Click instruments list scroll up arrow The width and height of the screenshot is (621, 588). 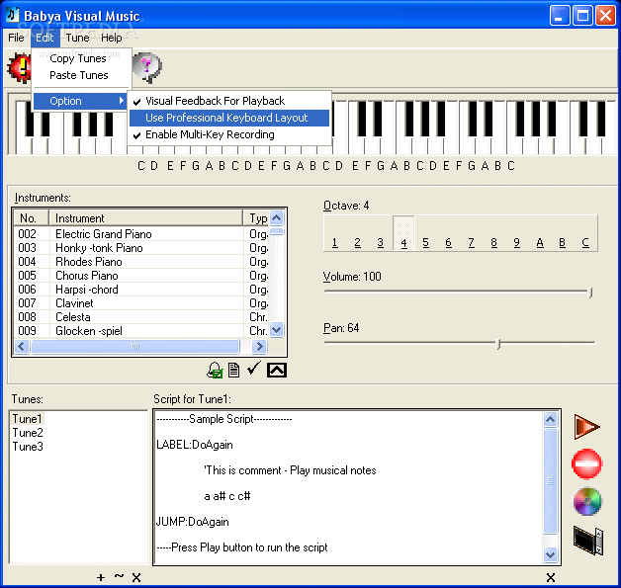pyautogui.click(x=277, y=217)
